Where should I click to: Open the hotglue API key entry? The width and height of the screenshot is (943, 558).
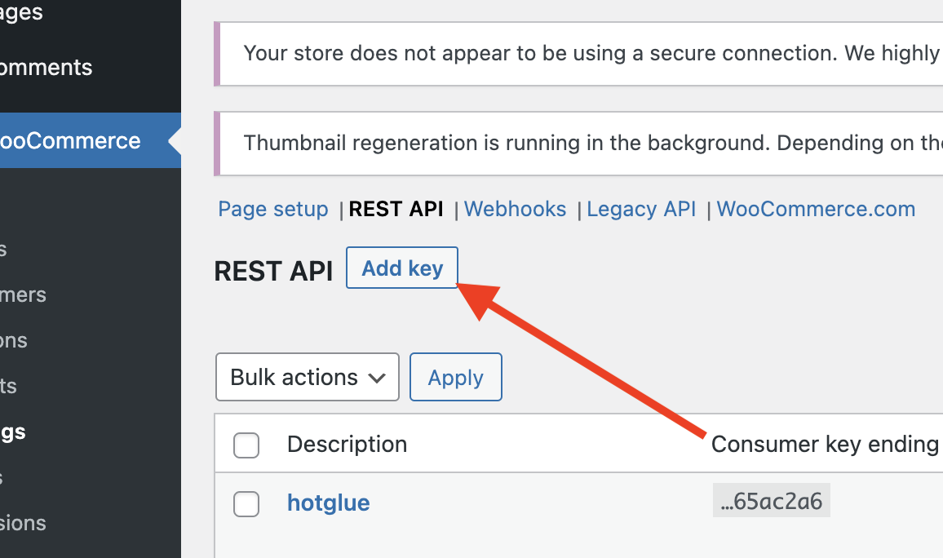pos(329,503)
